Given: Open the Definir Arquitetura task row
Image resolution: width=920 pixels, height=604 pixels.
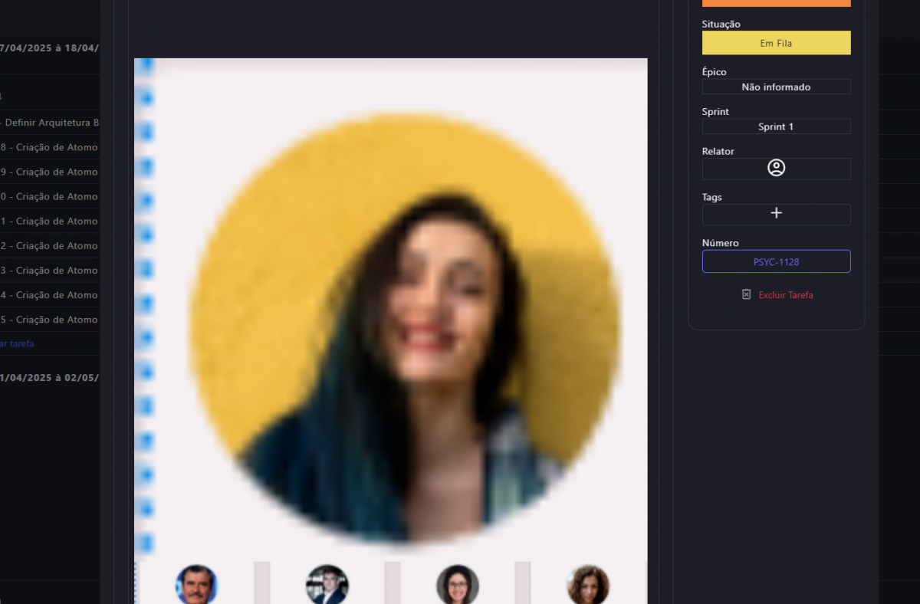Looking at the screenshot, I should point(51,123).
